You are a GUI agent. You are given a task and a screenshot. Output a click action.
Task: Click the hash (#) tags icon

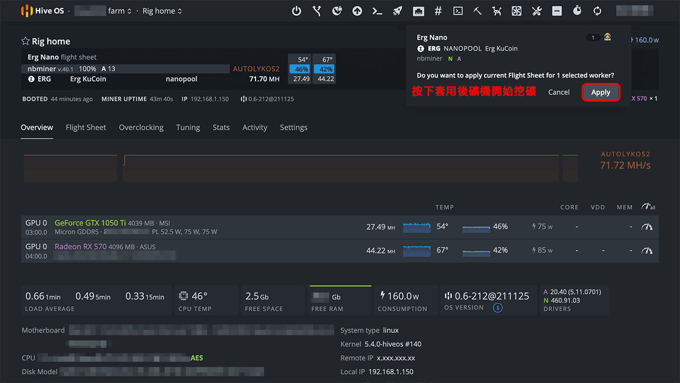coord(438,11)
